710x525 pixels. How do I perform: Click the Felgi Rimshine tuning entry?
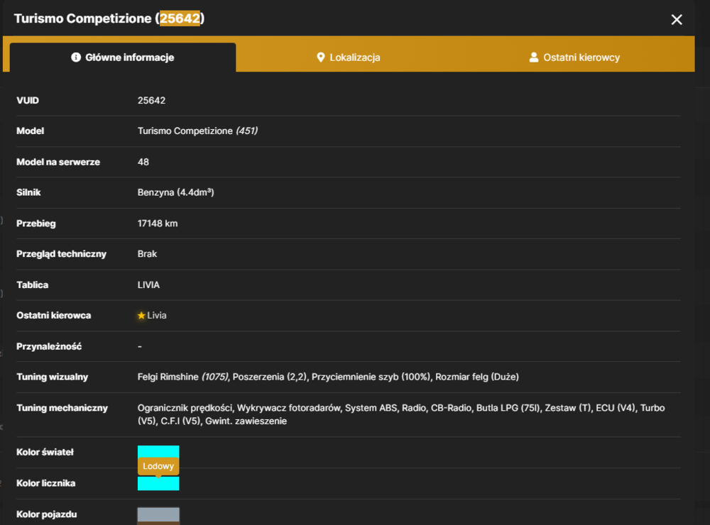[183, 377]
